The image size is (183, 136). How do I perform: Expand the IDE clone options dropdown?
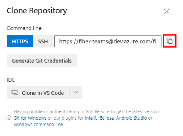pyautogui.click(x=76, y=93)
